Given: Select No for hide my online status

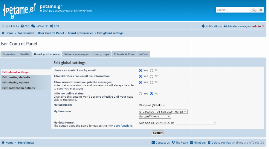Looking at the screenshot, I should point(152,94).
